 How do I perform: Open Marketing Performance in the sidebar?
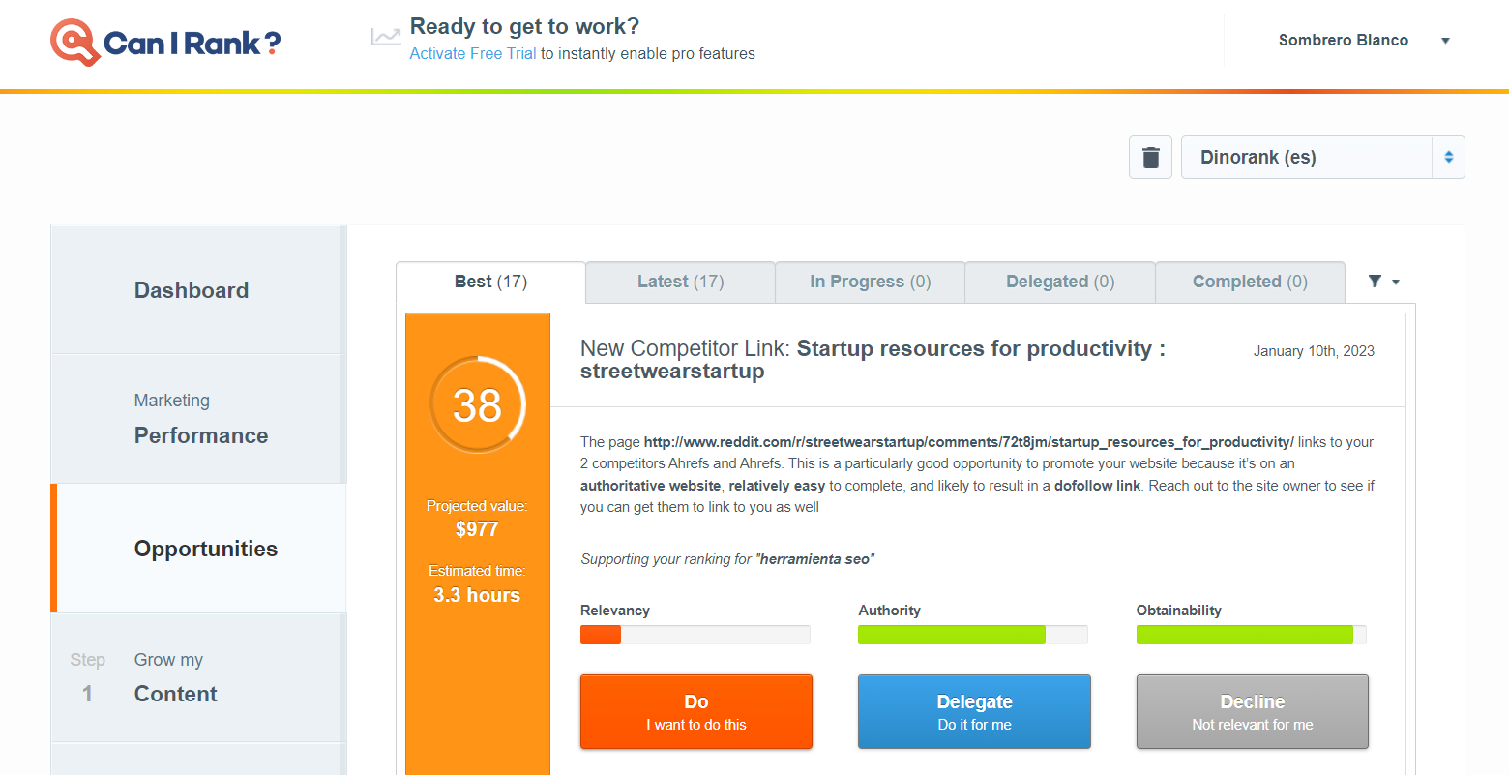click(x=198, y=419)
